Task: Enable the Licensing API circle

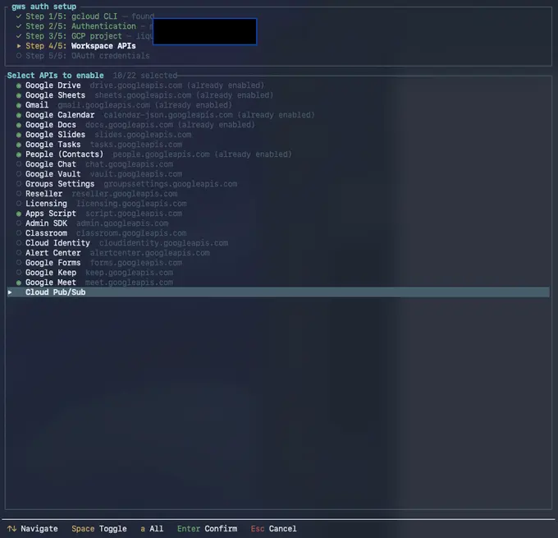Action: click(19, 204)
